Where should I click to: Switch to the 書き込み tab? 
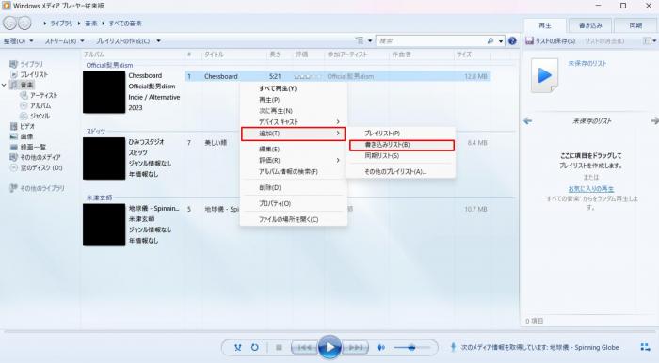(590, 25)
